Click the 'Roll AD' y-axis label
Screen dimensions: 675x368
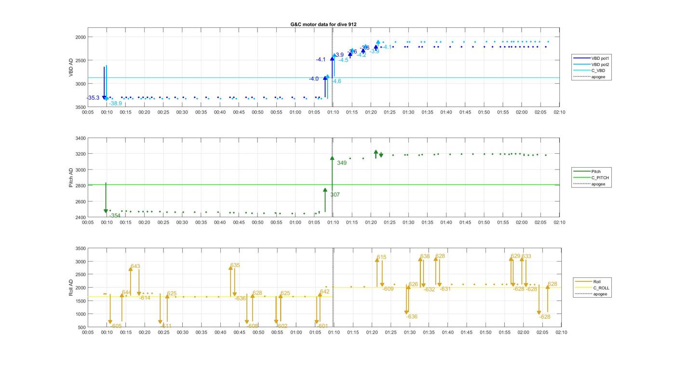point(71,288)
